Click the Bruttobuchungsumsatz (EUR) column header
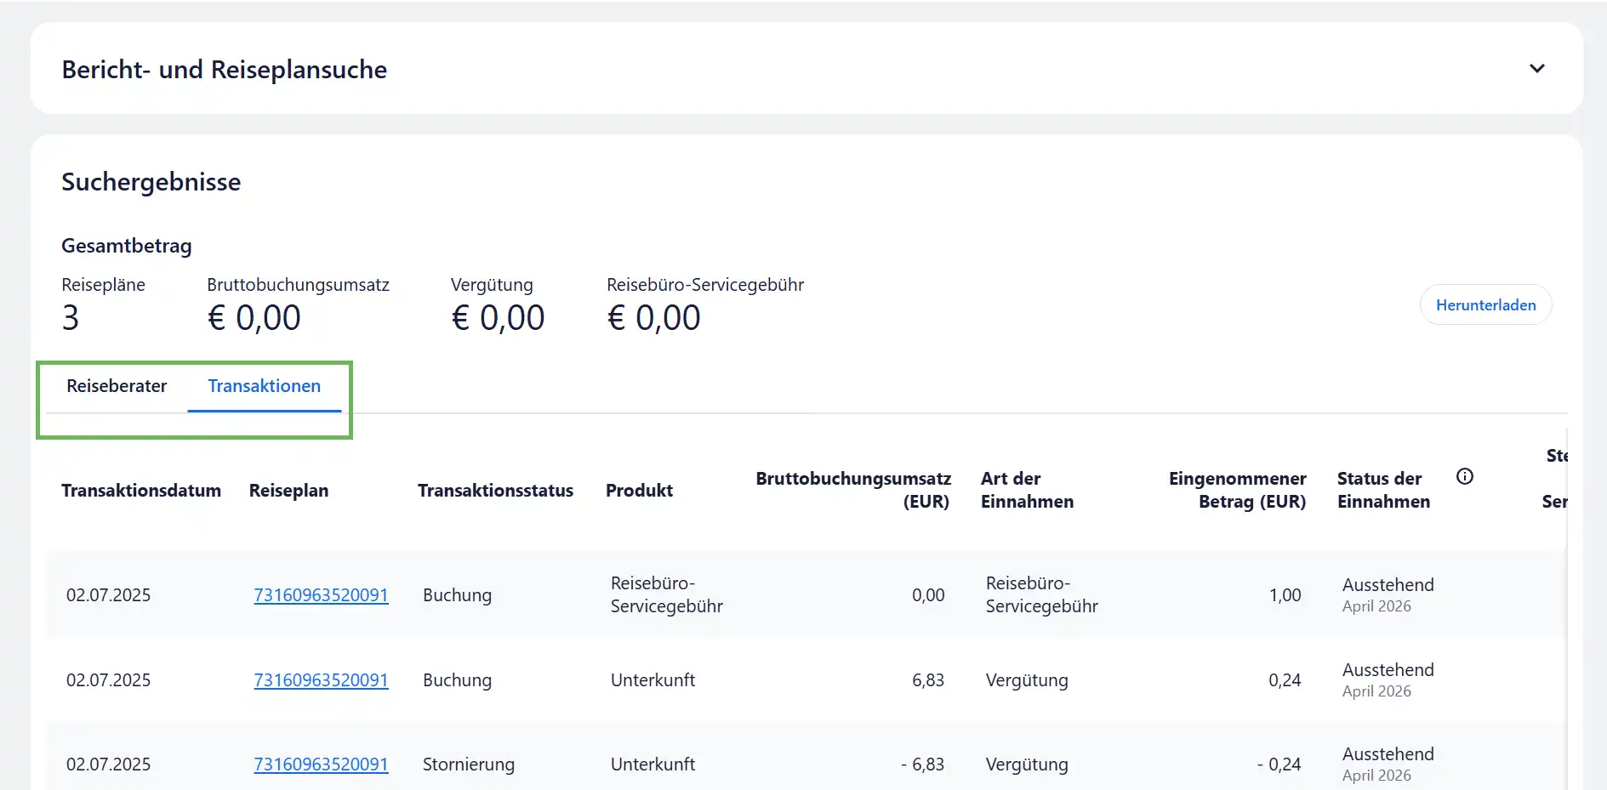Screen dimensions: 1607x790 click(x=853, y=490)
